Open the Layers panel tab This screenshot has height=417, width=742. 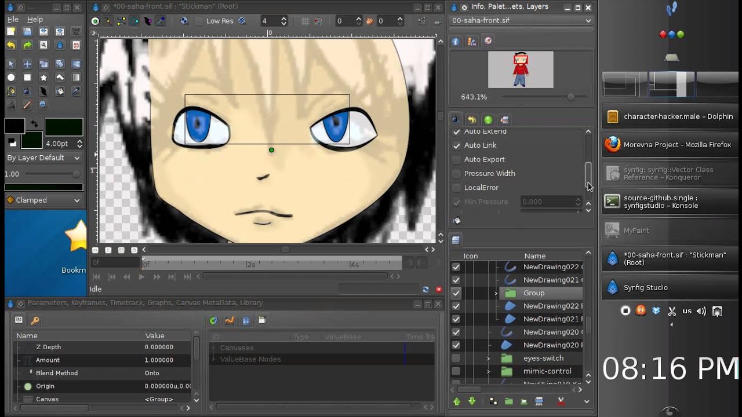tap(456, 240)
